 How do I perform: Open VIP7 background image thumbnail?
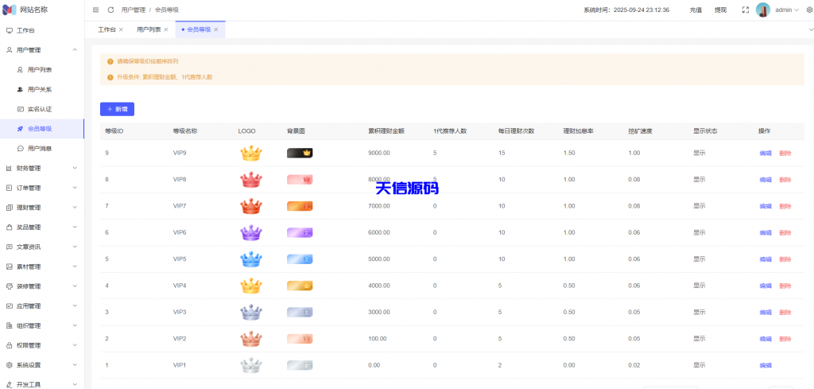pos(300,206)
